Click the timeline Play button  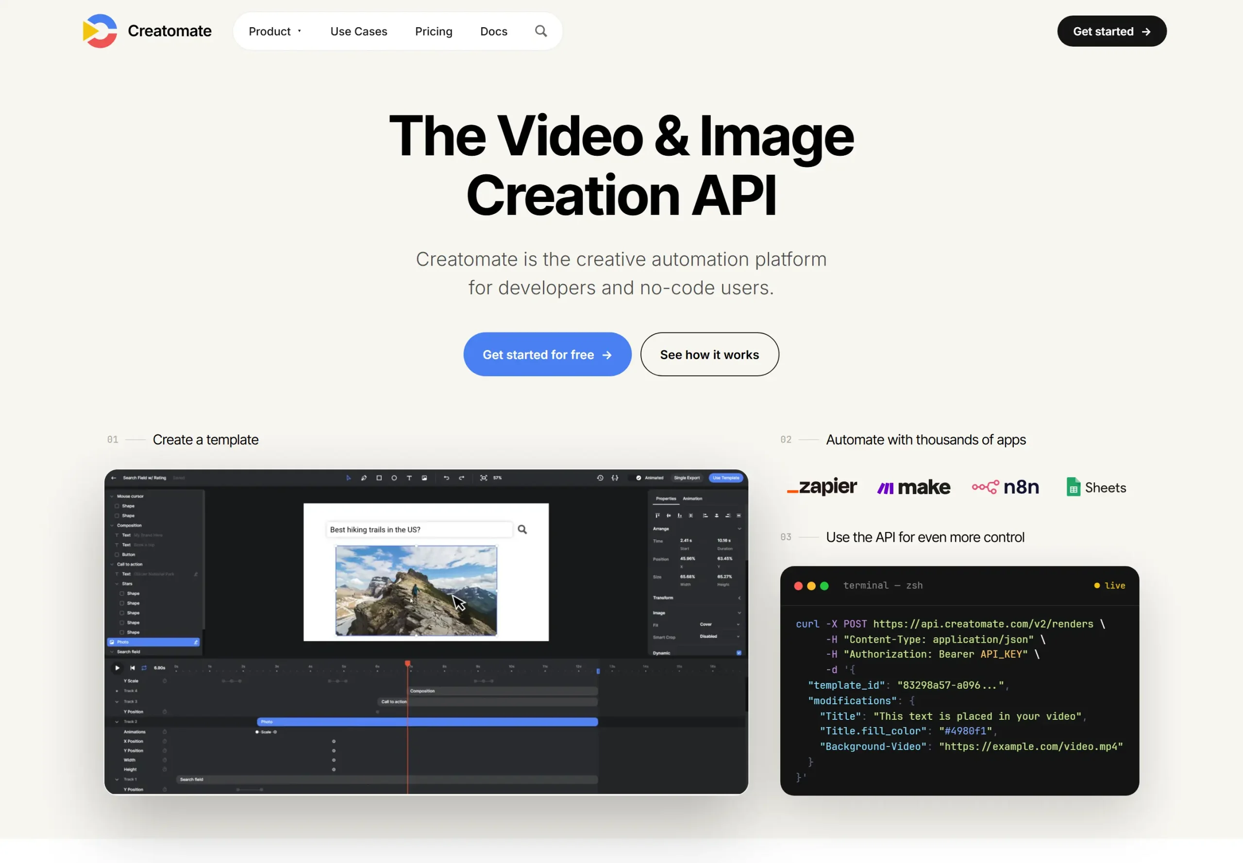pos(118,668)
